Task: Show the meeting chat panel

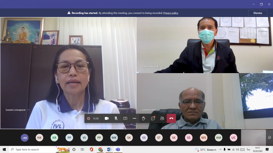Action: pyautogui.click(x=153, y=118)
